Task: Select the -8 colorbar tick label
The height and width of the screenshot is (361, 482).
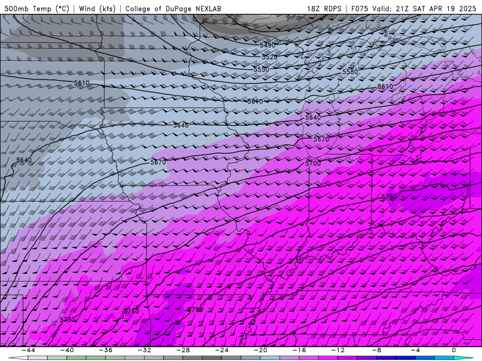Action: (x=377, y=350)
